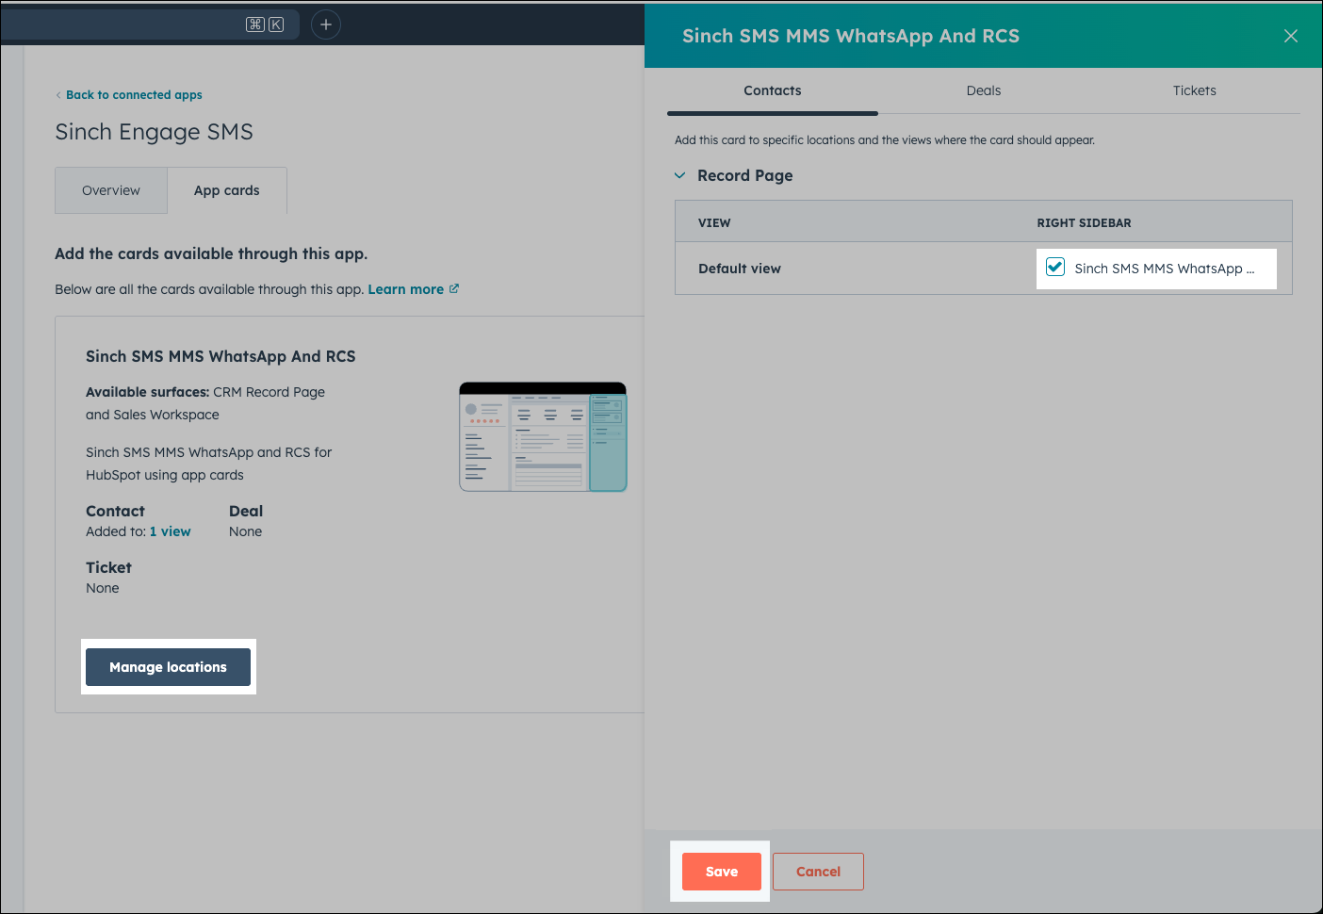Close the Sinch SMS MMS panel

[1291, 36]
